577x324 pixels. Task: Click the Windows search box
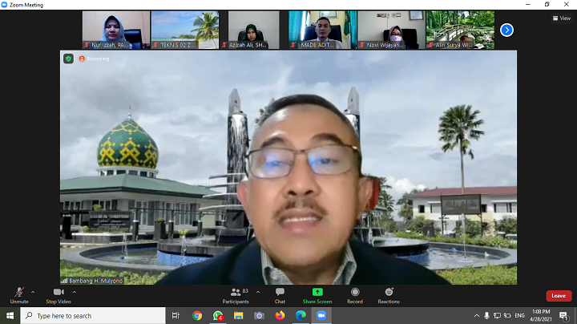pyautogui.click(x=88, y=316)
